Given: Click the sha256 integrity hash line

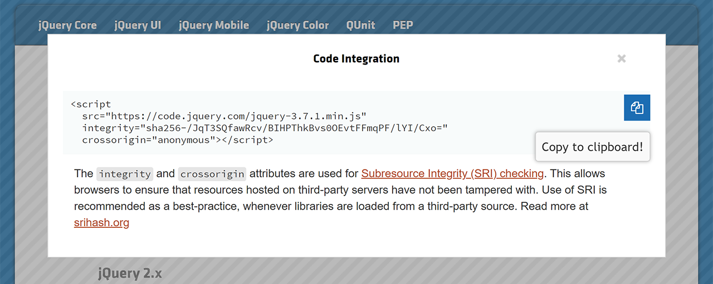Looking at the screenshot, I should pyautogui.click(x=265, y=128).
